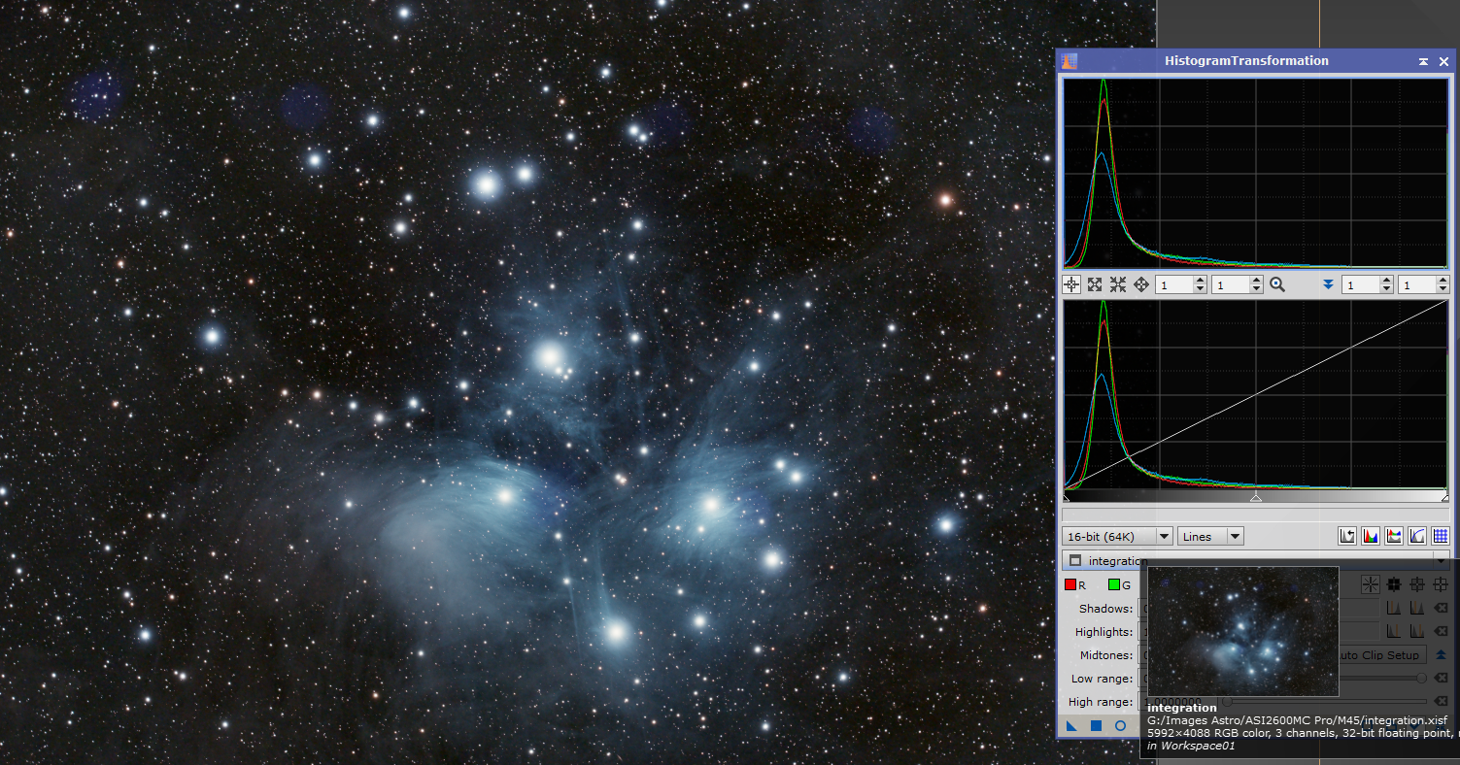Select the pan mode four-arrow icon
The image size is (1460, 765).
(x=1141, y=284)
